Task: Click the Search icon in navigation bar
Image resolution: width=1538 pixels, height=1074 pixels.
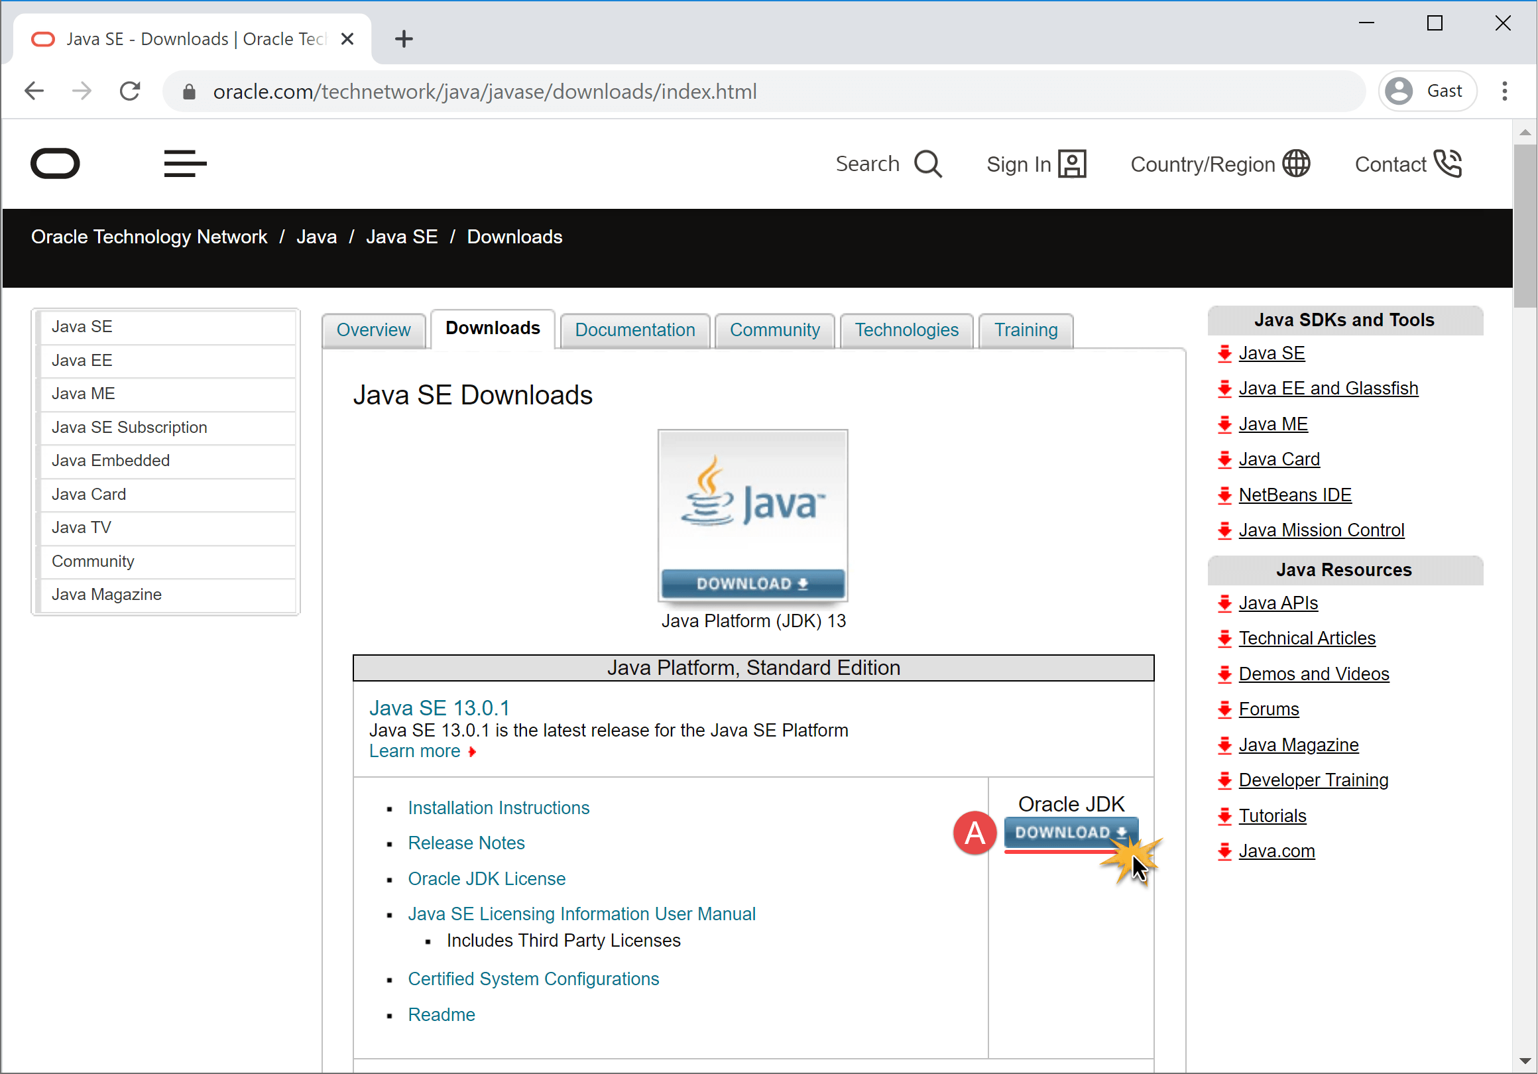Action: coord(928,164)
